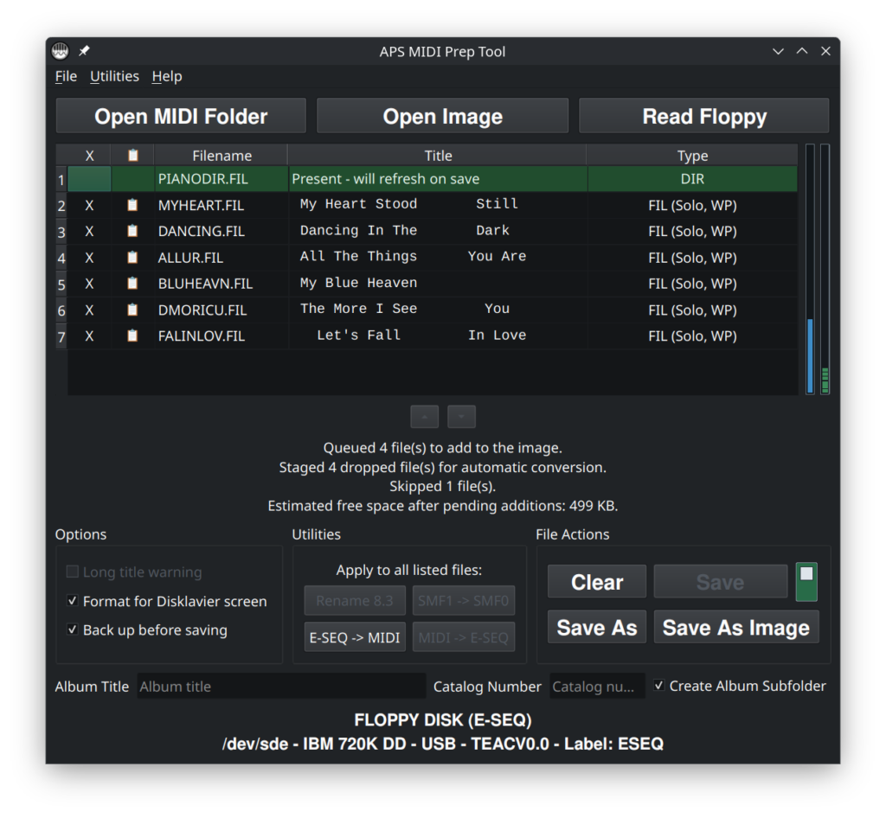The image size is (886, 818).
Task: Click the clipboard icon for ALLUR.FIL
Action: pos(132,258)
